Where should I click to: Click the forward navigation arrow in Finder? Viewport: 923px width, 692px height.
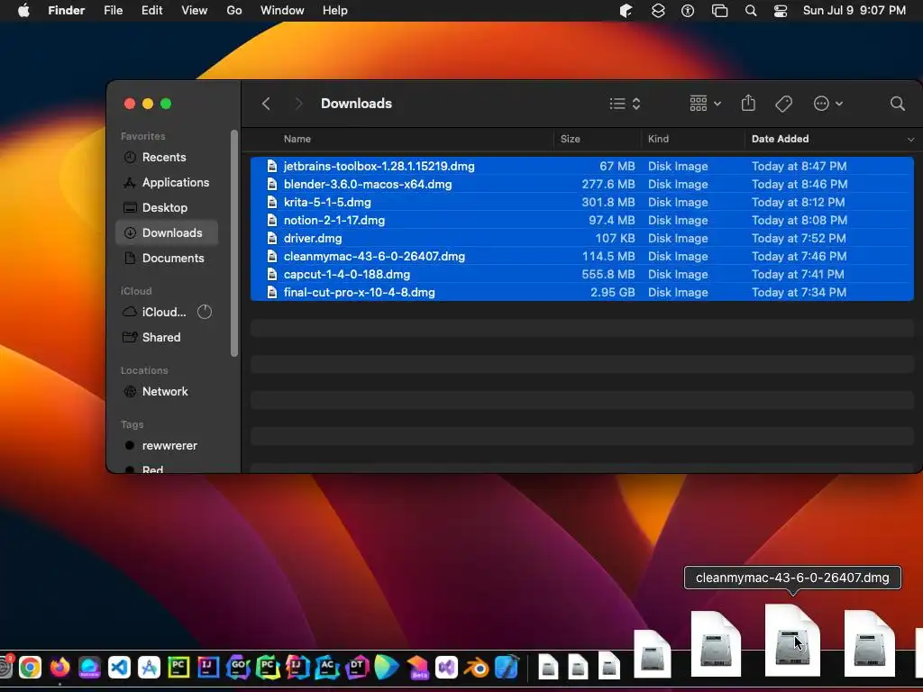coord(298,104)
